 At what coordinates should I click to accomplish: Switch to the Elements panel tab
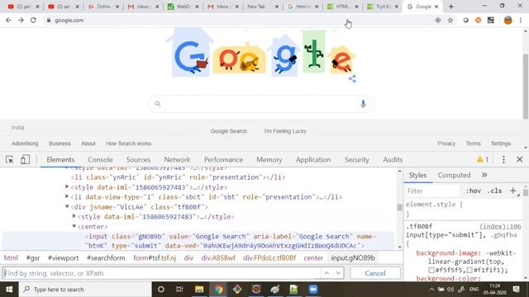tap(60, 159)
